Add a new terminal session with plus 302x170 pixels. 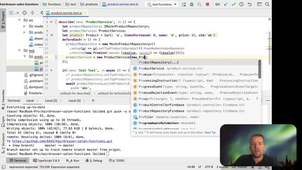coord(93,101)
